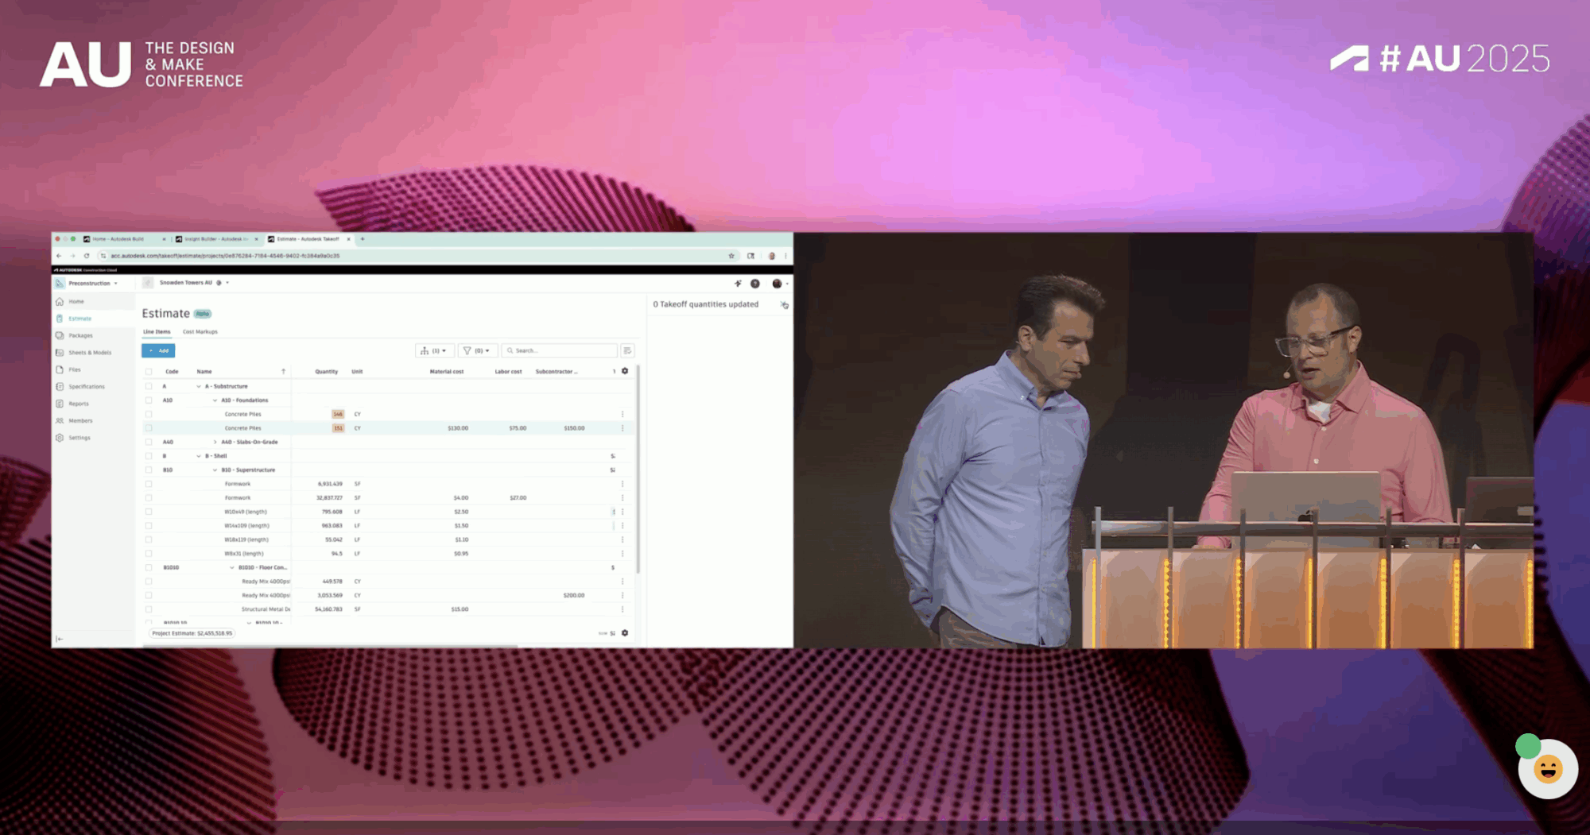Check the A10 - Foundations row checkbox
Image resolution: width=1590 pixels, height=835 pixels.
pos(149,400)
